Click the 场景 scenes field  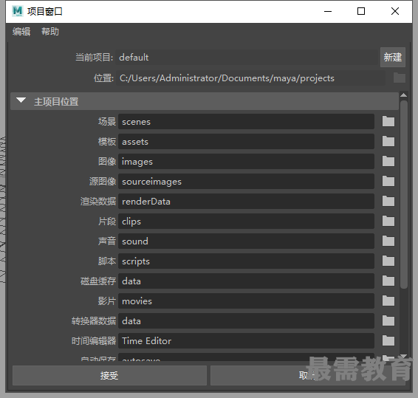click(247, 122)
